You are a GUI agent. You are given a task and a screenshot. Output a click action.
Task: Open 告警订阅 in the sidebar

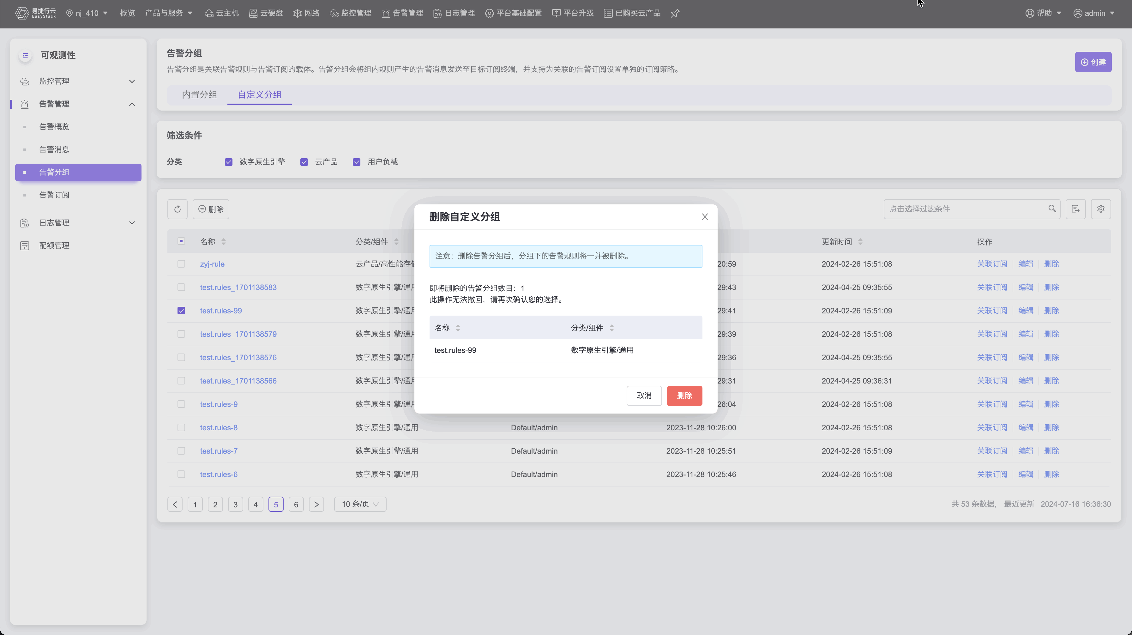pyautogui.click(x=54, y=195)
